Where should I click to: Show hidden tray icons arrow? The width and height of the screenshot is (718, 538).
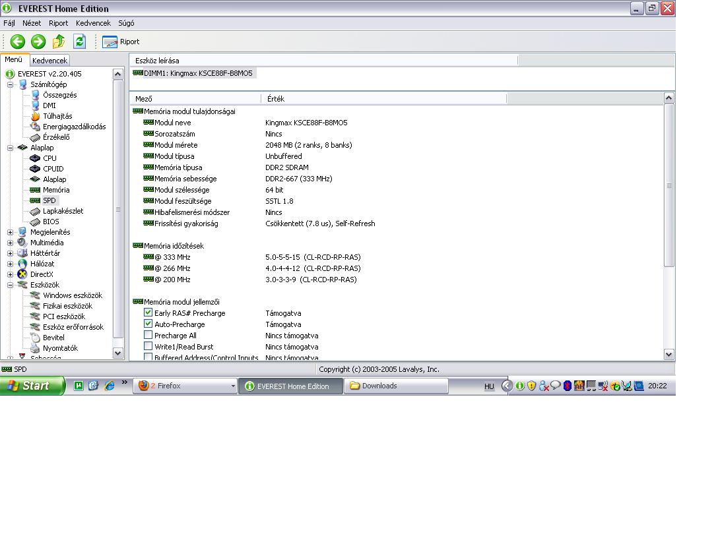pyautogui.click(x=506, y=386)
